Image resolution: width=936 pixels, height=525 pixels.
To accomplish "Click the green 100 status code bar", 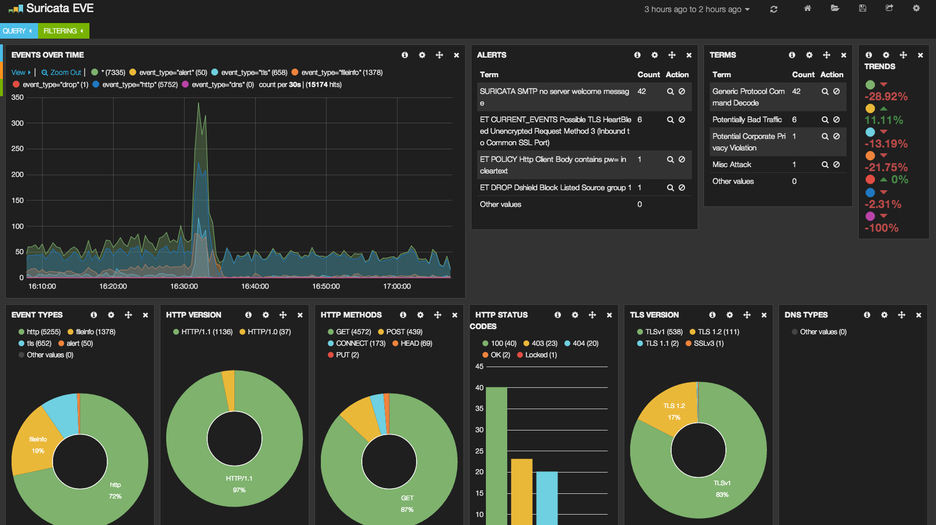I will (496, 456).
